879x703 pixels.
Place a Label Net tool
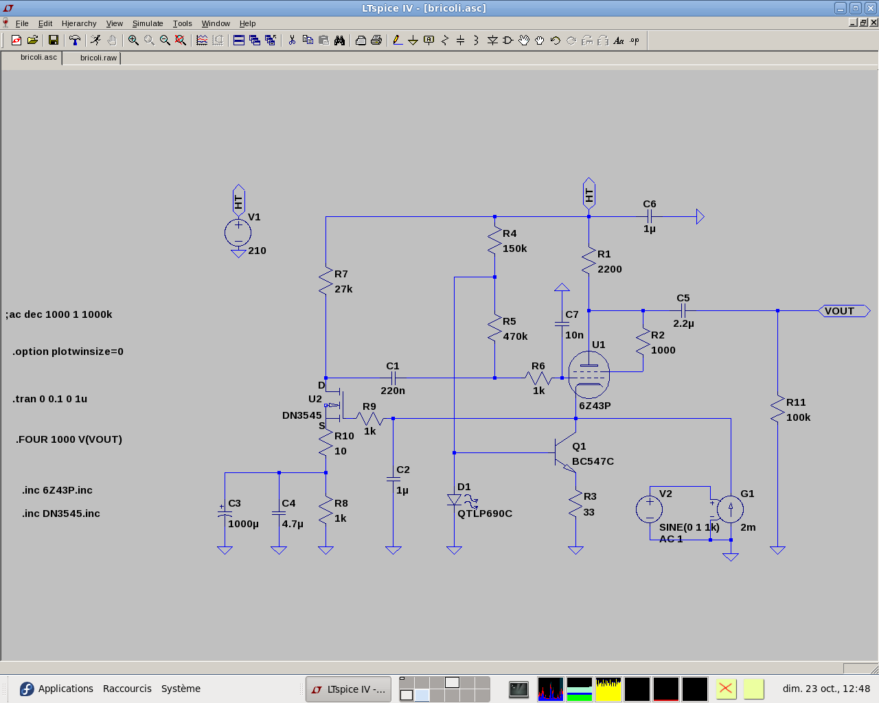(x=429, y=41)
